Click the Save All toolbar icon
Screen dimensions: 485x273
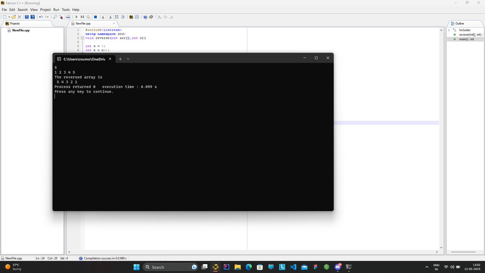(33, 17)
